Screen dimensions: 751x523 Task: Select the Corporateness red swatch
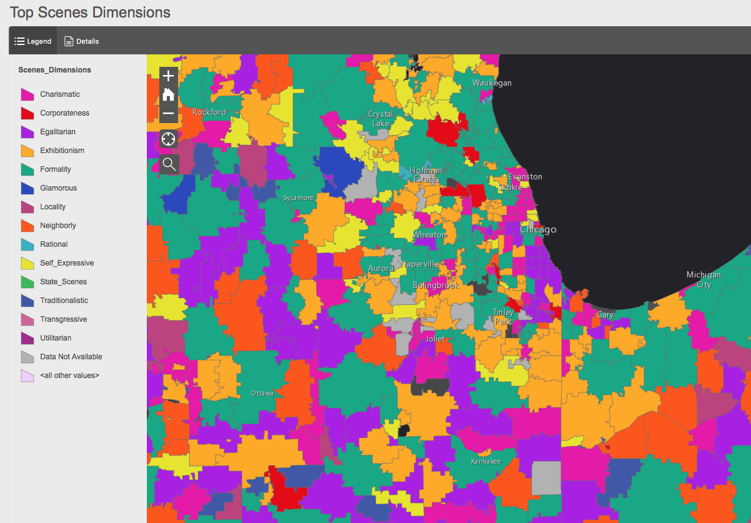(x=27, y=113)
